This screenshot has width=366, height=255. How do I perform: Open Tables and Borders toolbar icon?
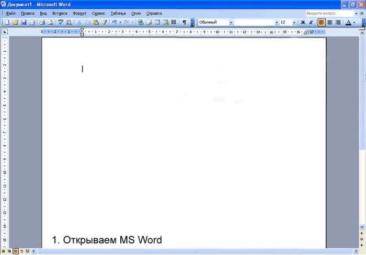[x=149, y=22]
